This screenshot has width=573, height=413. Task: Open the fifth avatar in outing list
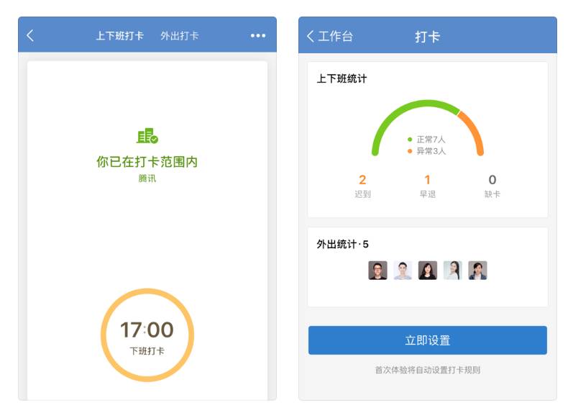point(477,271)
